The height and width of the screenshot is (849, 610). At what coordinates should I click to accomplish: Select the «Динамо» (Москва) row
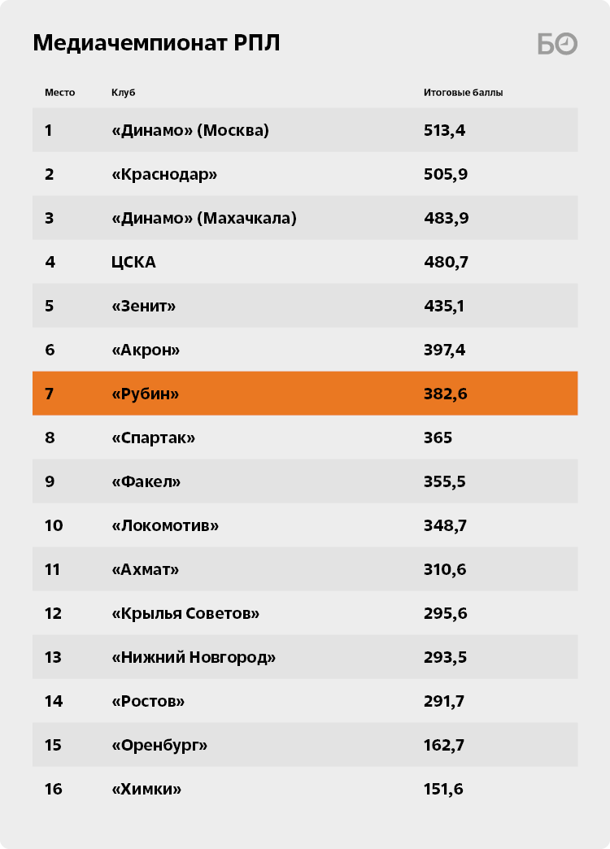point(305,130)
